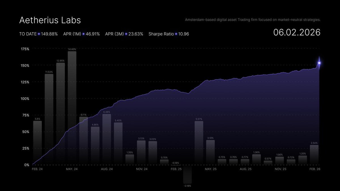This screenshot has width=340, height=191.
Task: Click the Aetherius Labs title
Action: tap(50, 20)
